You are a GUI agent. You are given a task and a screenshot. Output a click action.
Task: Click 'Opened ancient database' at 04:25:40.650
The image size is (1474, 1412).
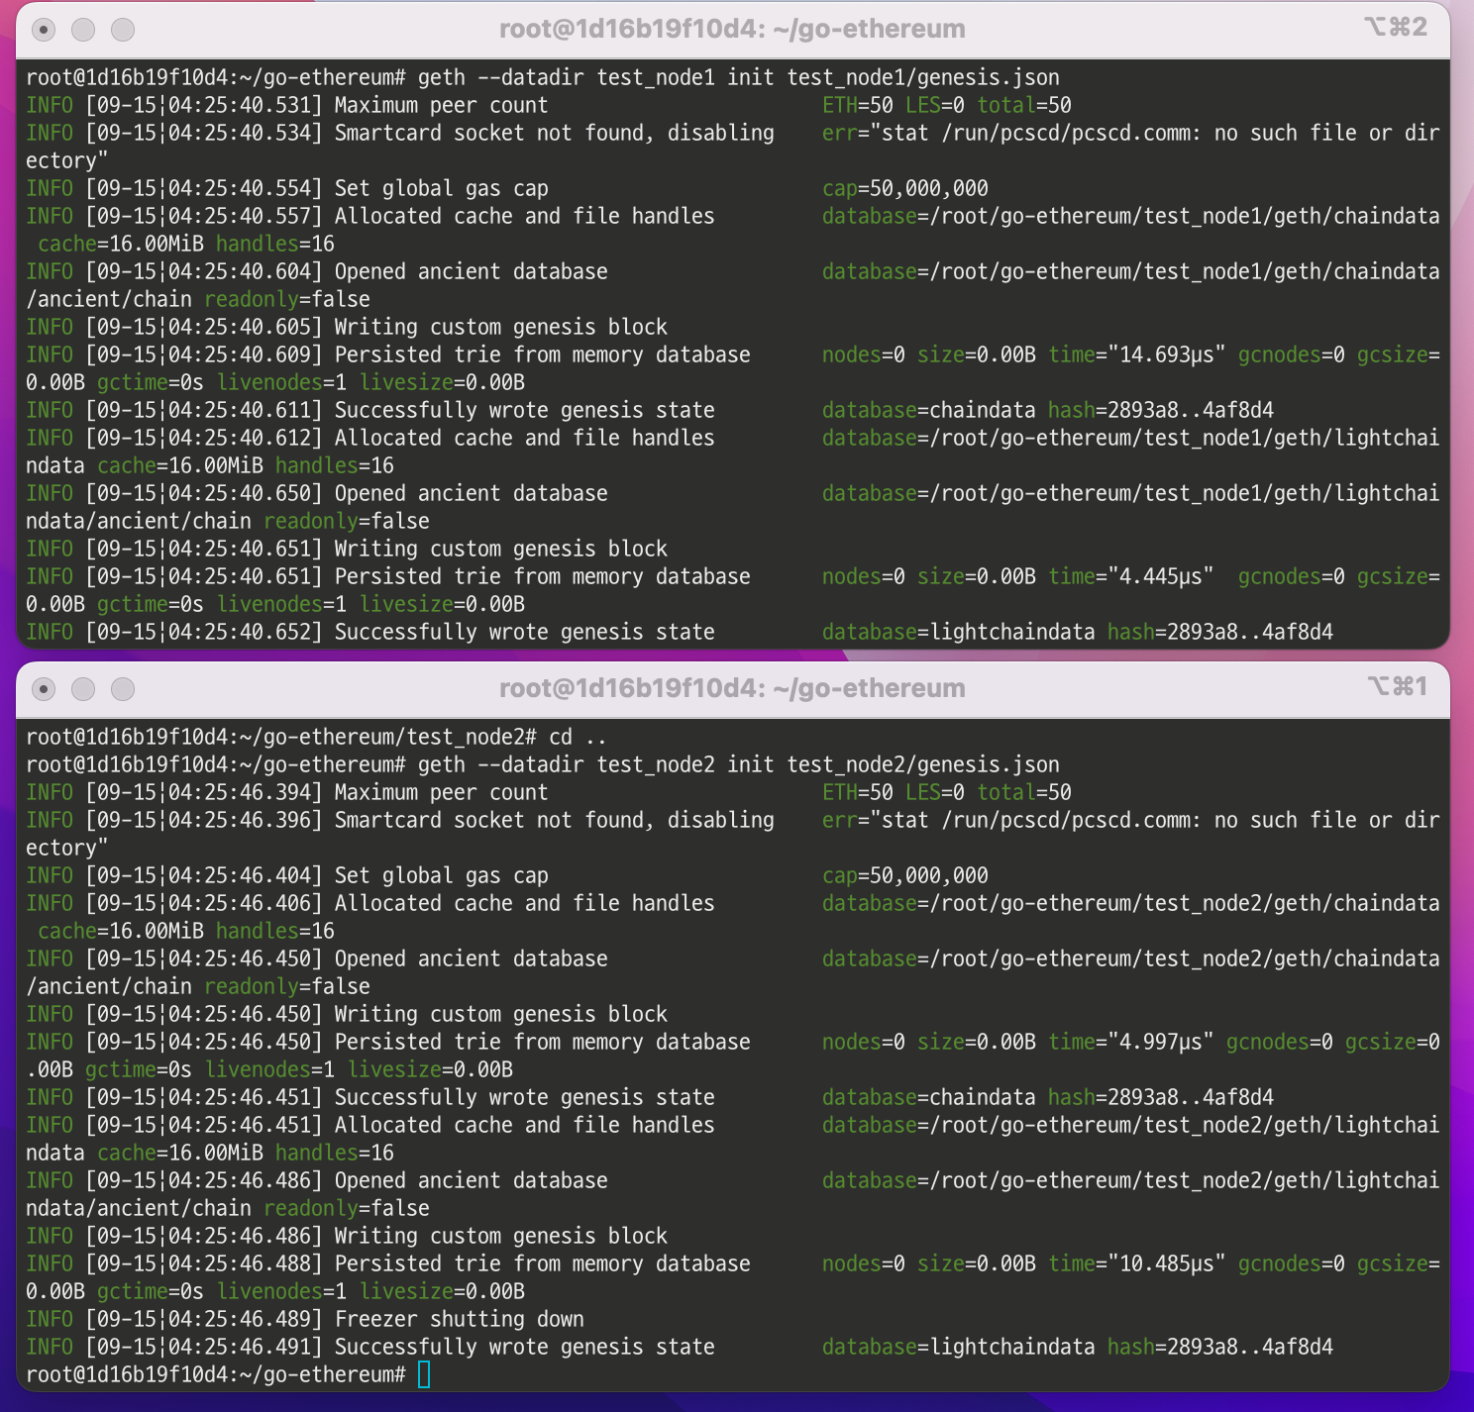(x=471, y=493)
